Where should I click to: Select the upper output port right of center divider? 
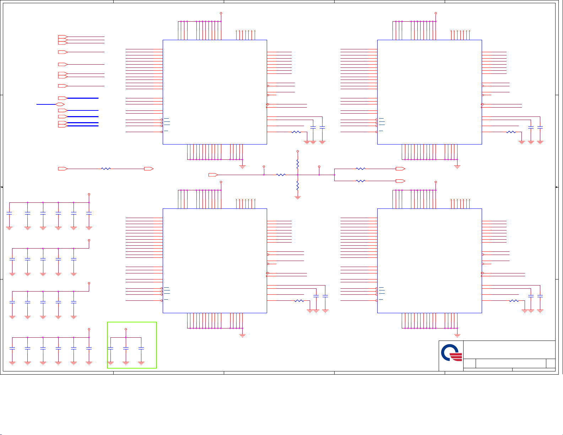coord(400,169)
